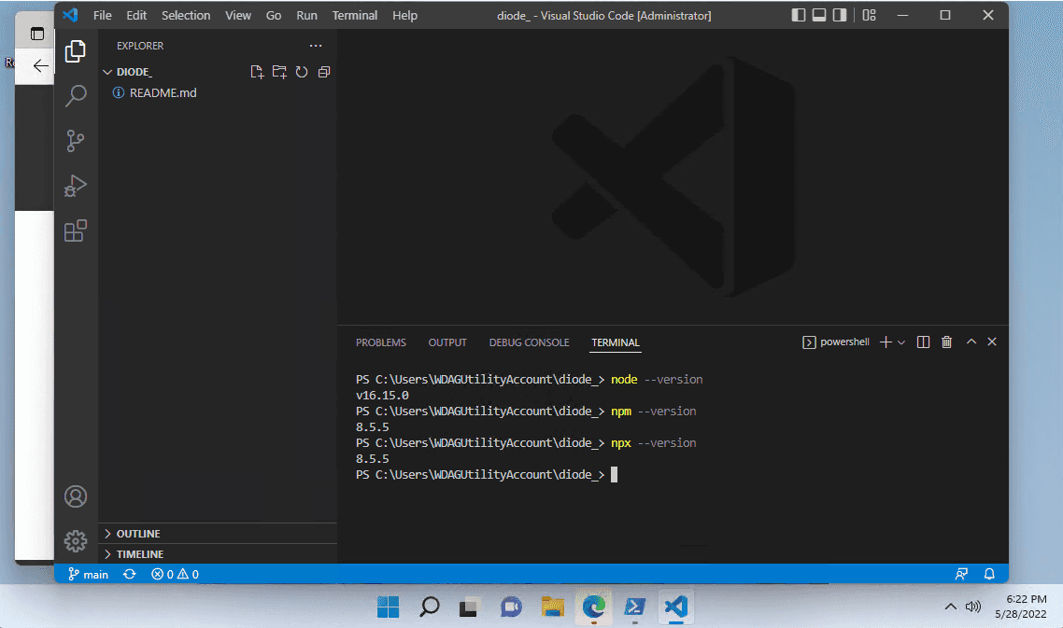Split the terminal pane
Image resolution: width=1063 pixels, height=628 pixels.
tap(923, 342)
